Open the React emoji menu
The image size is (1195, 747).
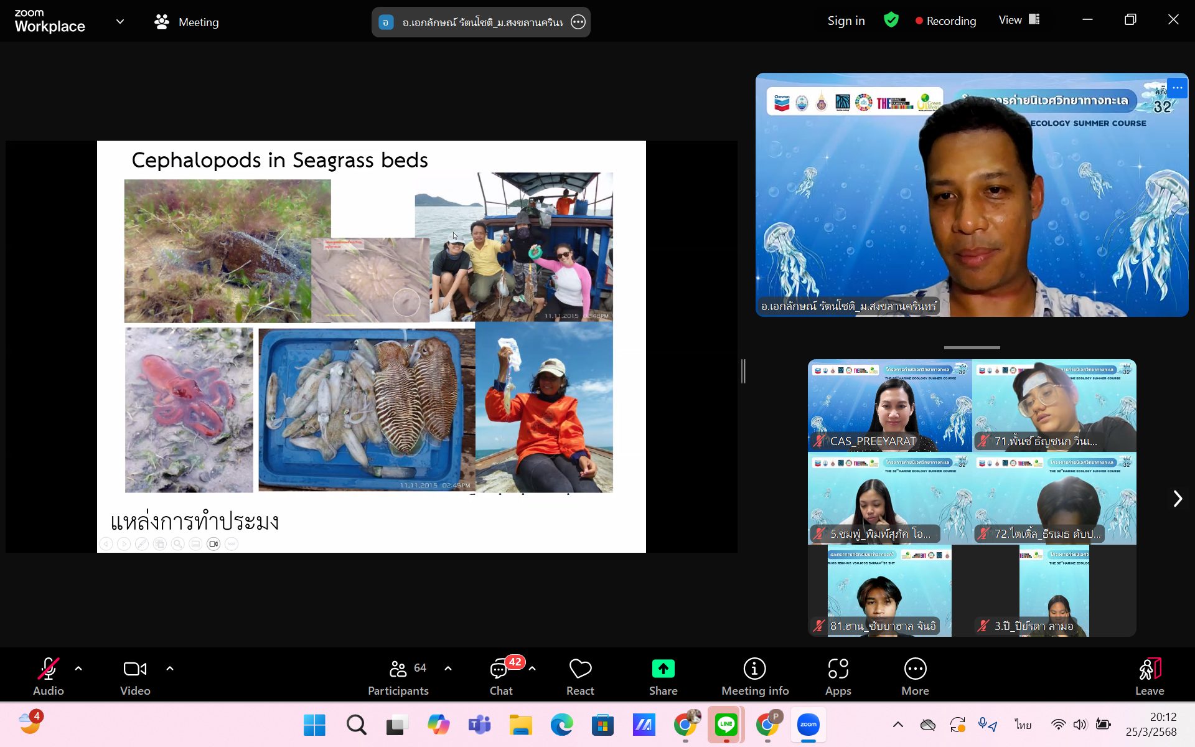coord(579,676)
